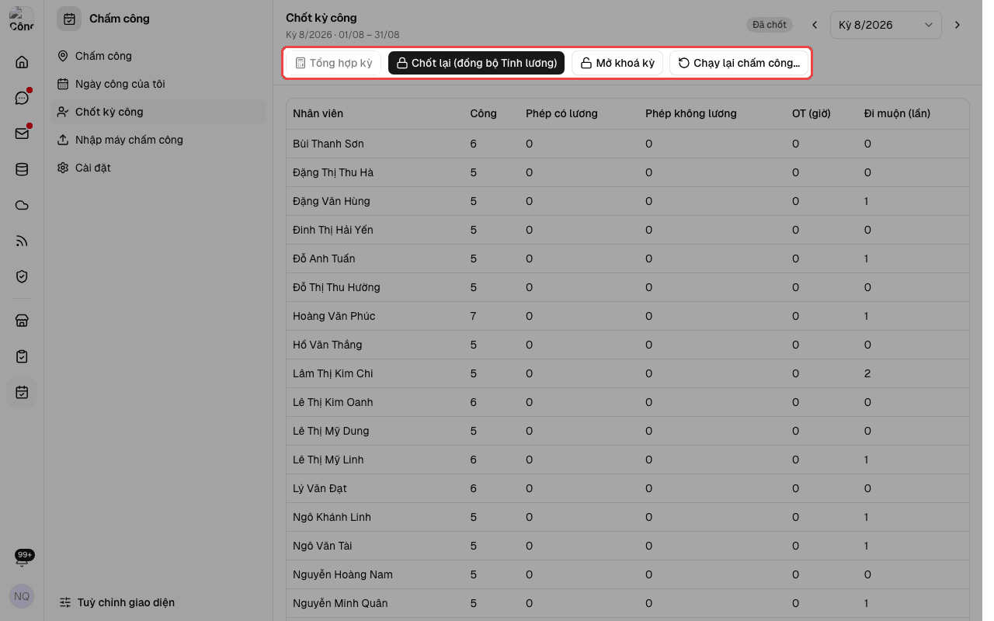Open the chat messages icon

pos(22,98)
